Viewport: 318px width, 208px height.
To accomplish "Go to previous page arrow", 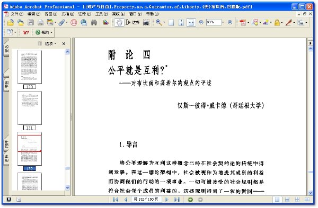I will point(126,200).
